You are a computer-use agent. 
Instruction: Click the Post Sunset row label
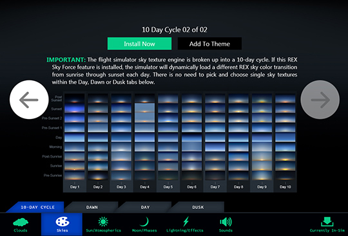[x=57, y=98]
